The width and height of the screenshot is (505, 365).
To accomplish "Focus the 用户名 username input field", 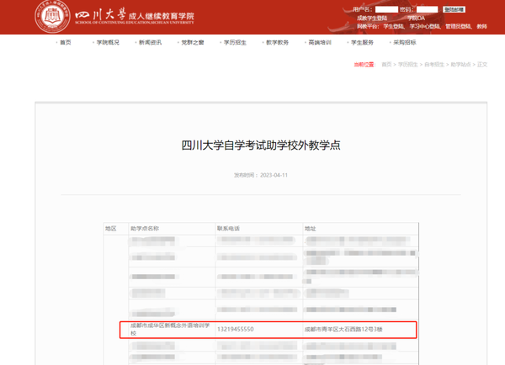I will [x=386, y=9].
